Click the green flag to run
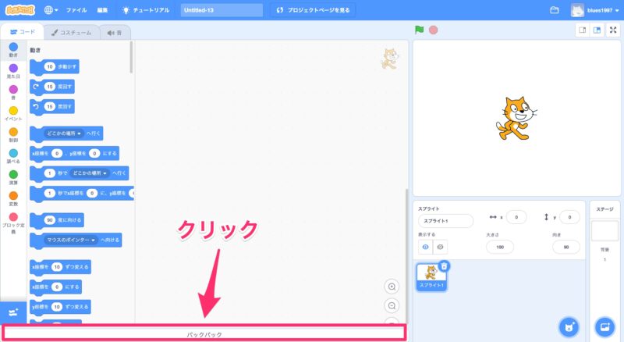This screenshot has width=624, height=342. pyautogui.click(x=420, y=30)
